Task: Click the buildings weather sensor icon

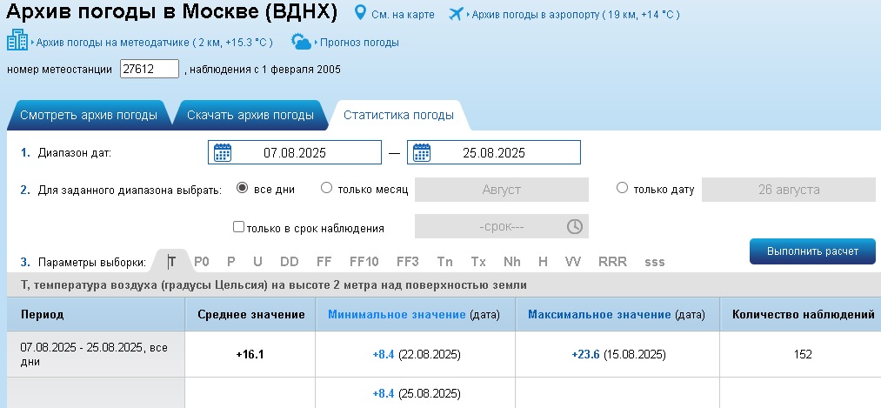Action: (x=17, y=41)
